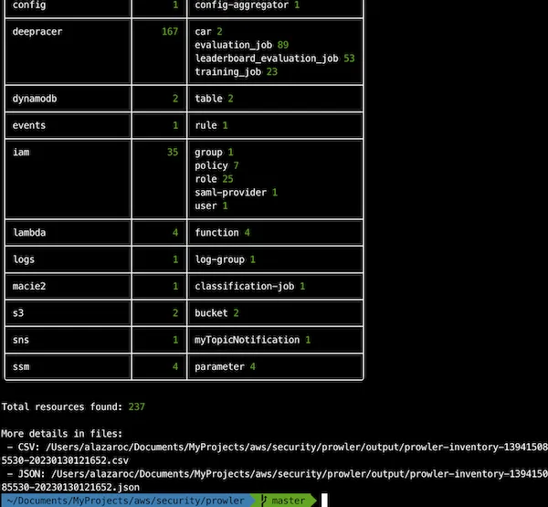Click the total resources count 237

(x=136, y=407)
